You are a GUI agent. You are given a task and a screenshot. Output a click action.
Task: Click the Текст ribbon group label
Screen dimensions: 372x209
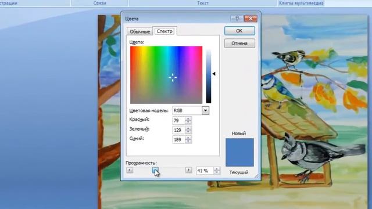[203, 3]
